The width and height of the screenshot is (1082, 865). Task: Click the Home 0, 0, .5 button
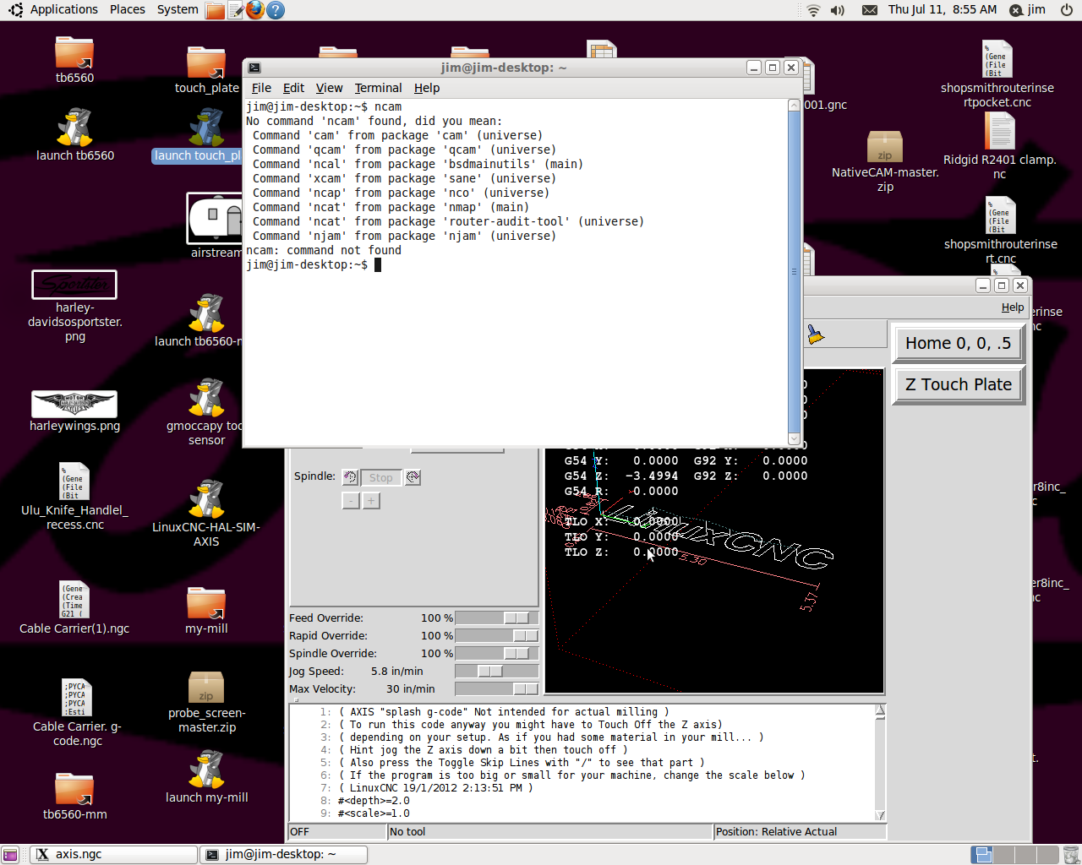pos(958,343)
